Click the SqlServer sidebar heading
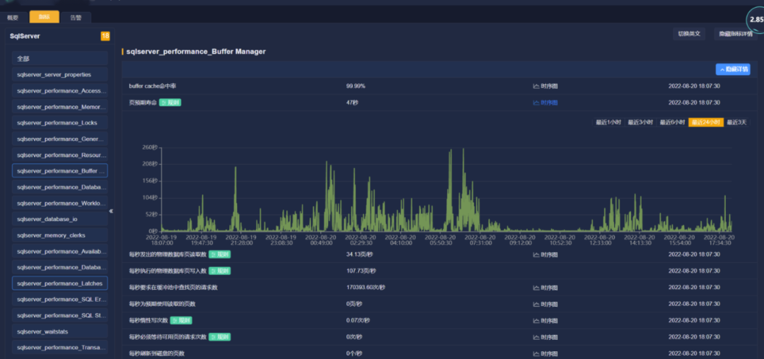This screenshot has height=359, width=764. 25,36
